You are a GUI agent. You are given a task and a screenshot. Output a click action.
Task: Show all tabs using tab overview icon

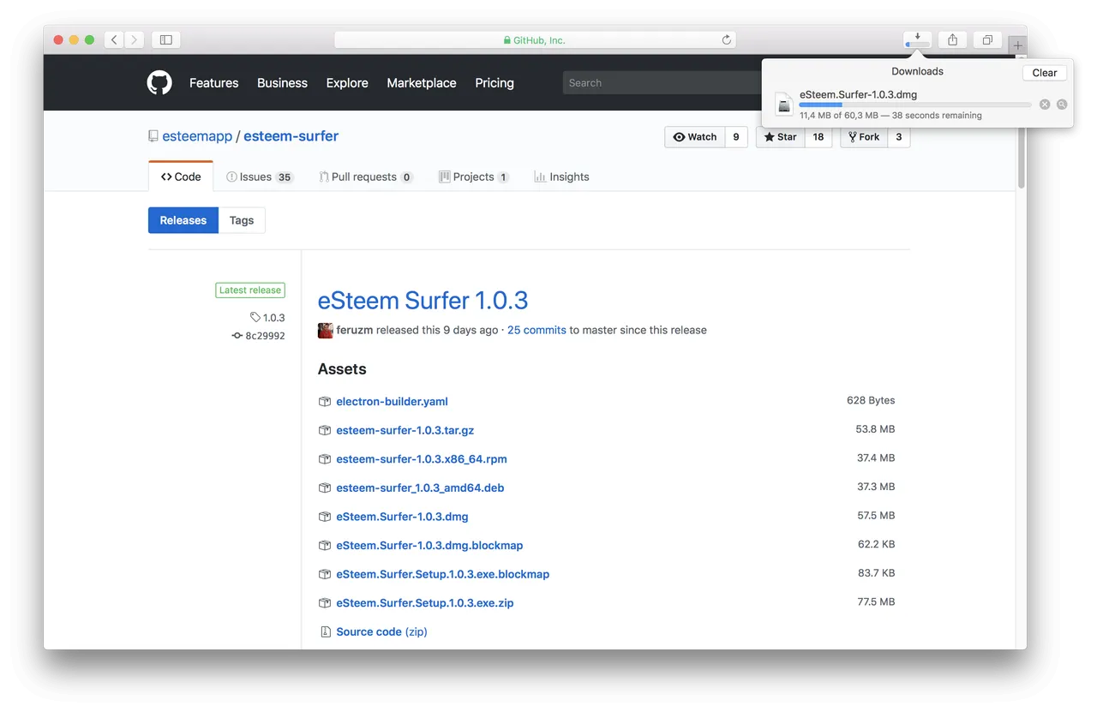coord(987,39)
